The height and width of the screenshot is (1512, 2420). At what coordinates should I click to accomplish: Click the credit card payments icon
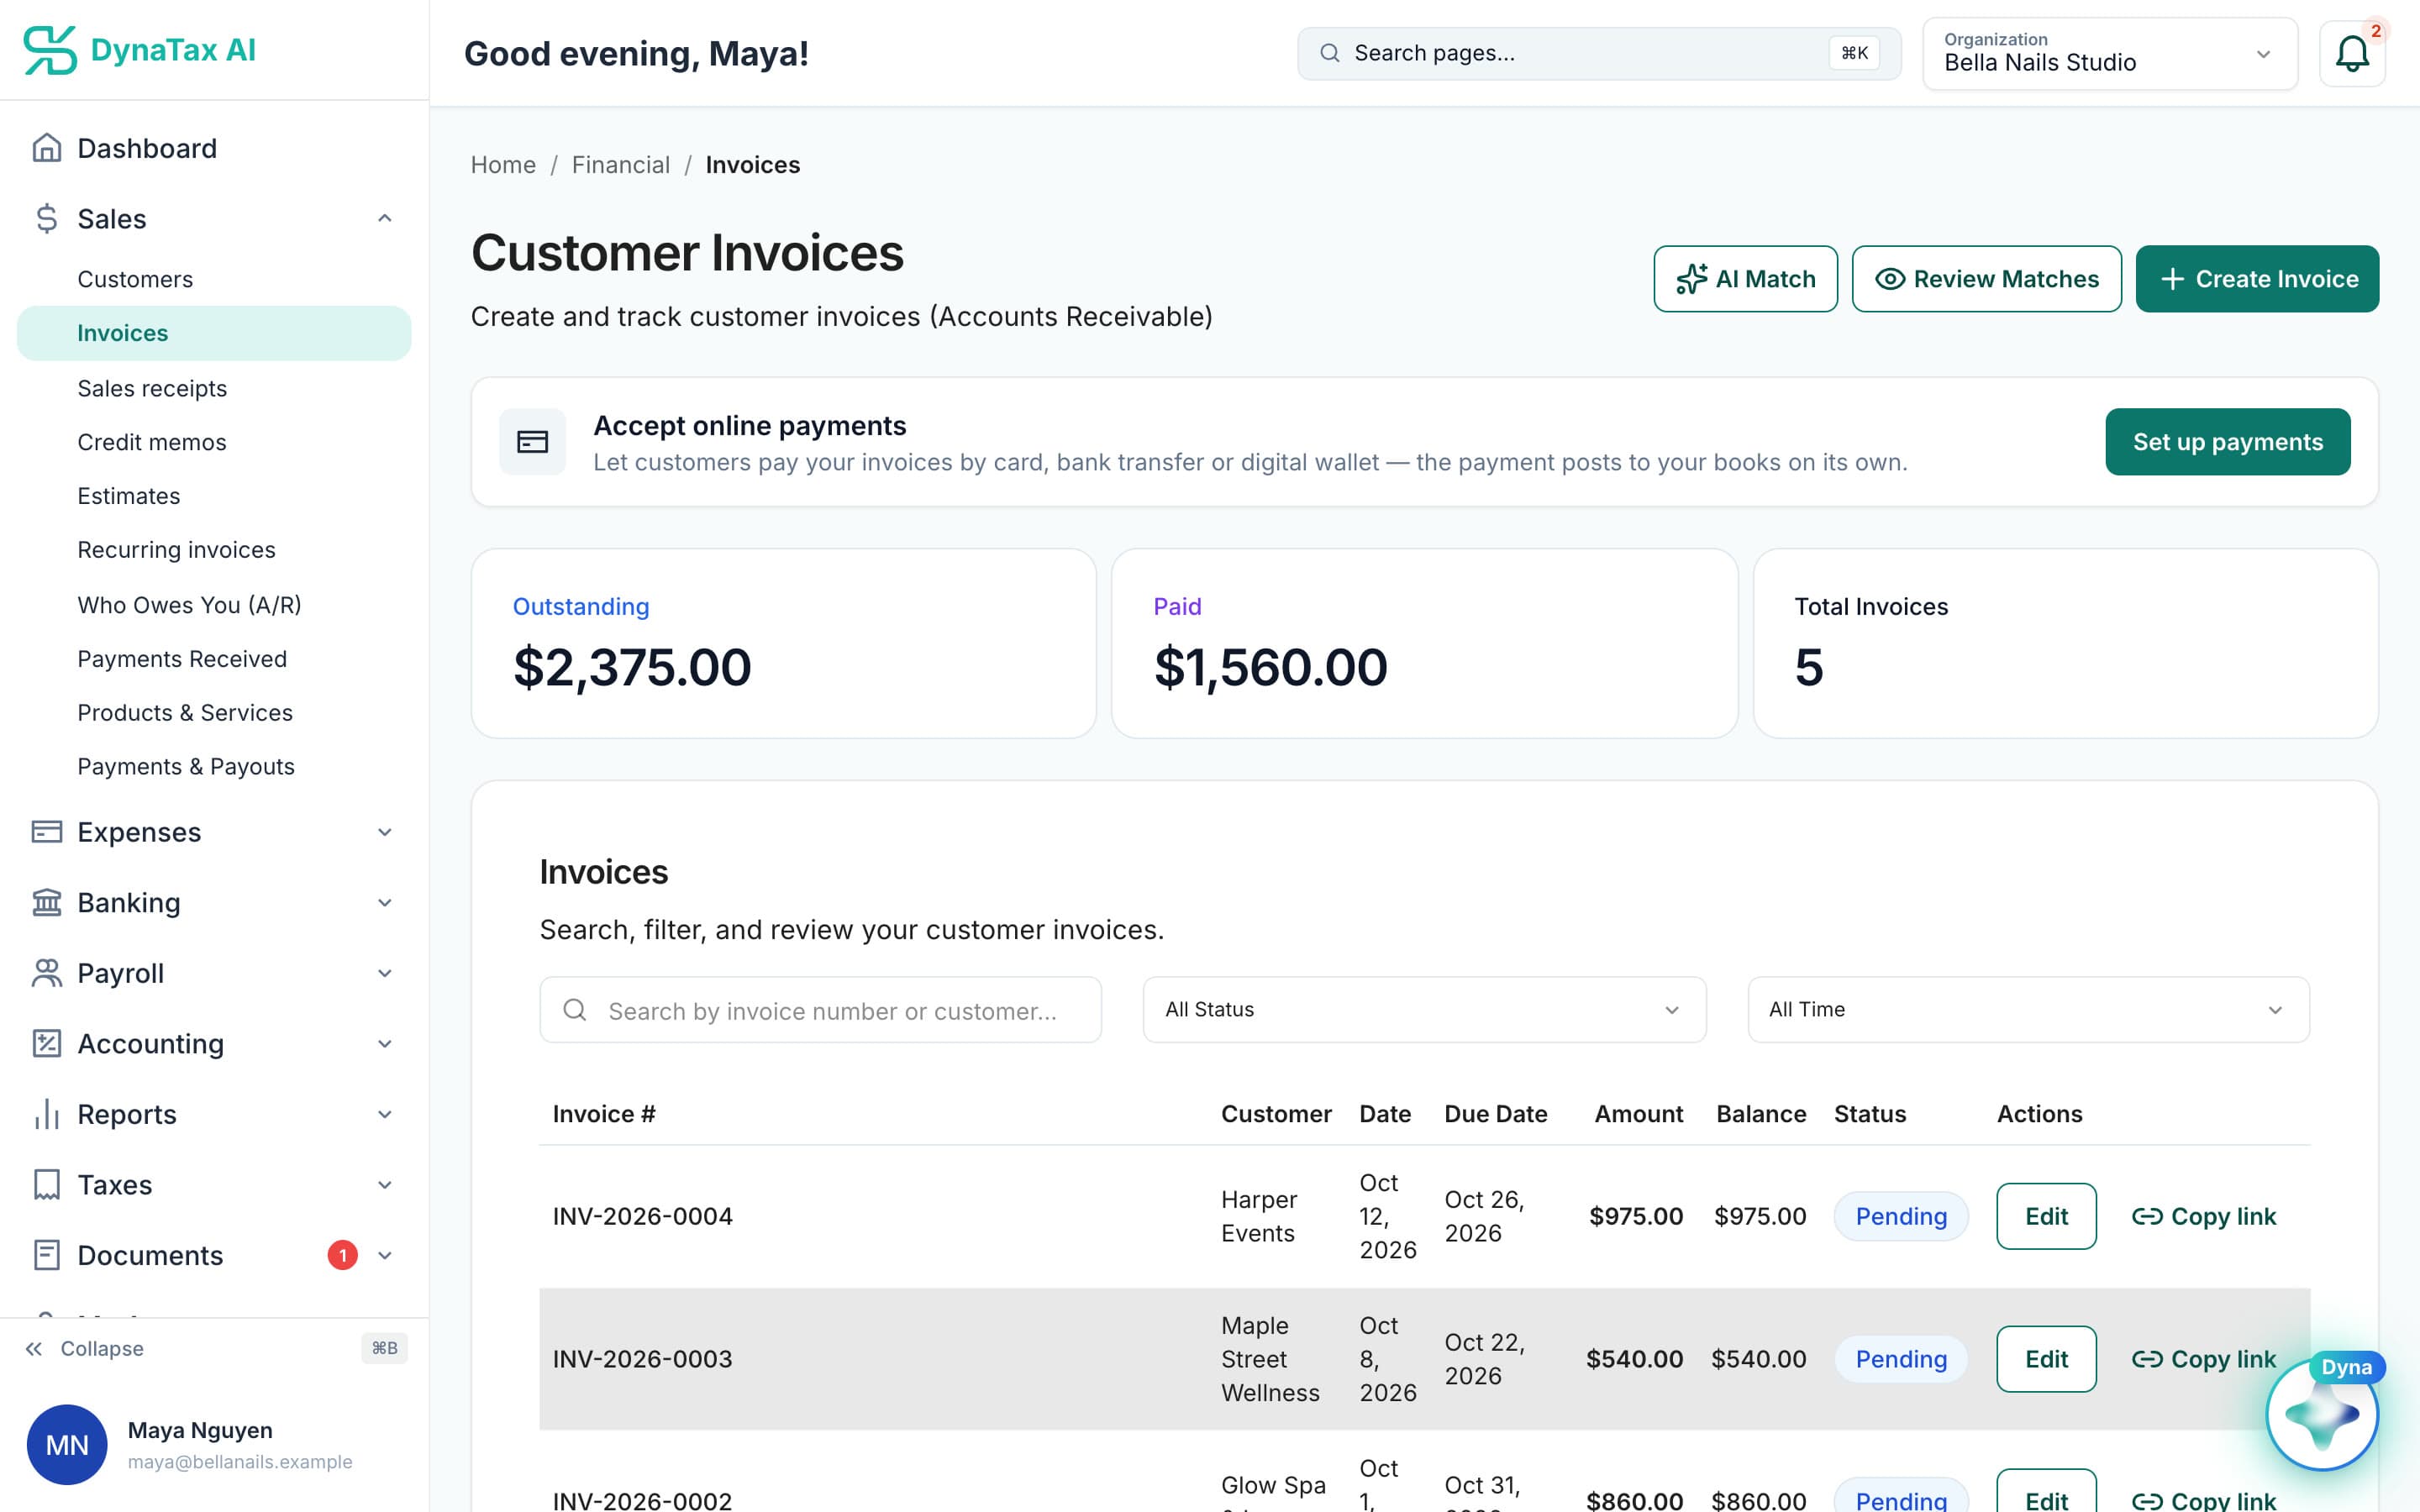[x=532, y=441]
